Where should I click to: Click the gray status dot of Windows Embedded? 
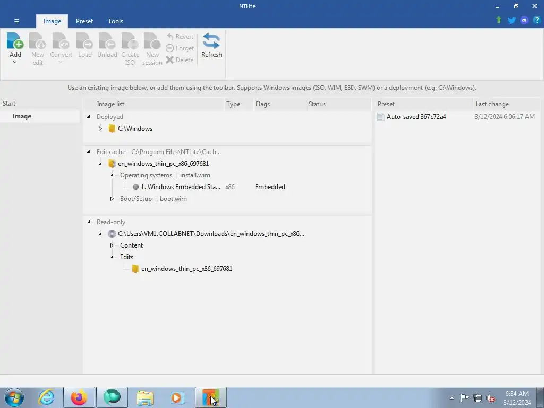[x=135, y=186]
